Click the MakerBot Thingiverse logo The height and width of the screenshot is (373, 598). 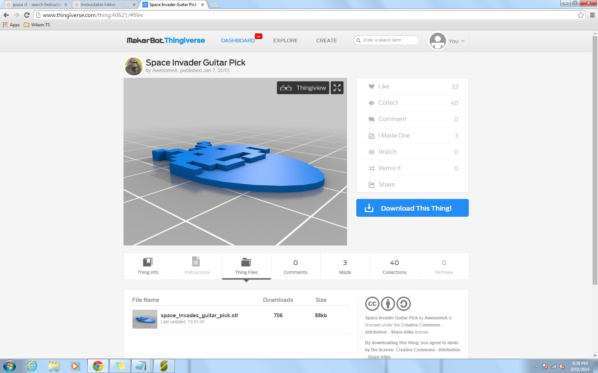(166, 40)
